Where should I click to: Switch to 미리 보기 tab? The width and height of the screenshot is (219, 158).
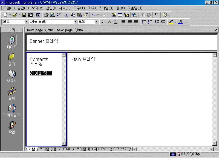pyautogui.click(x=120, y=149)
